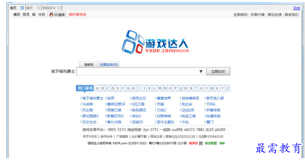Filter games by letter G
This screenshot has height=161, width=305.
point(129,88)
